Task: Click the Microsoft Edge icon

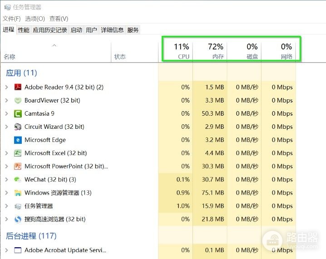Action: click(x=18, y=140)
